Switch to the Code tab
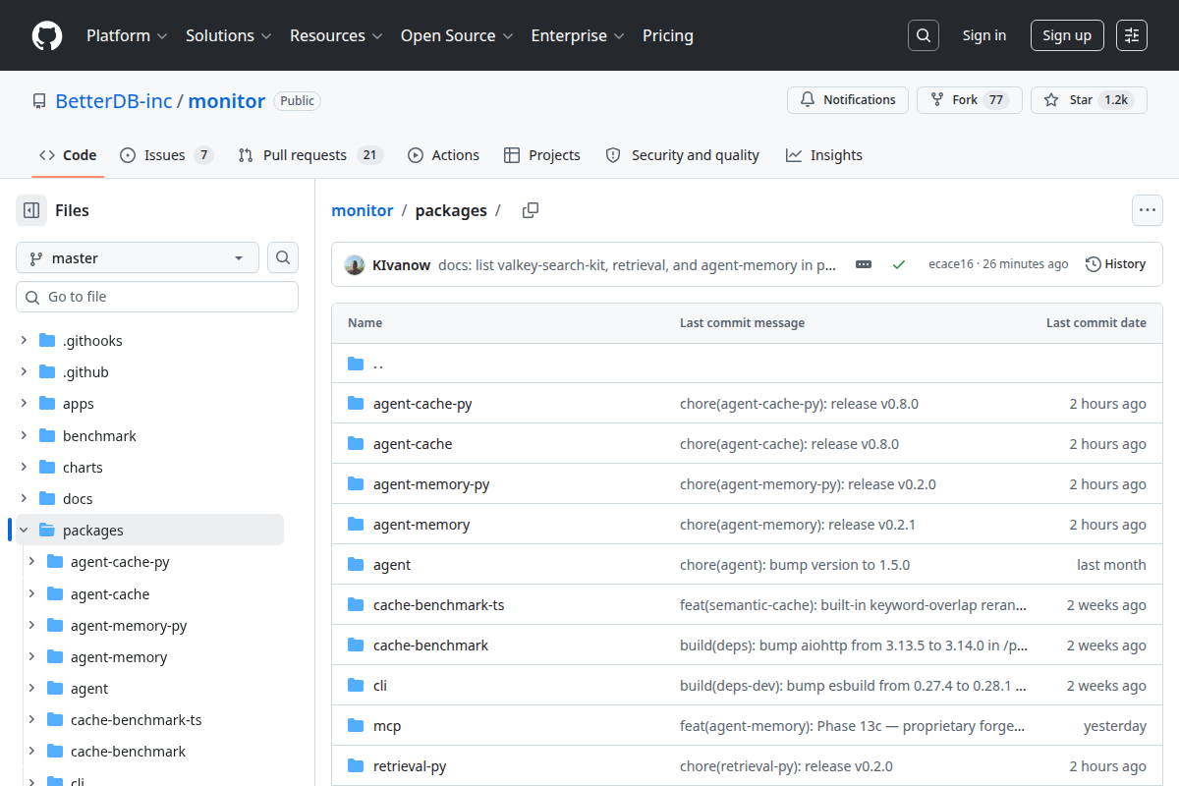 pyautogui.click(x=68, y=155)
